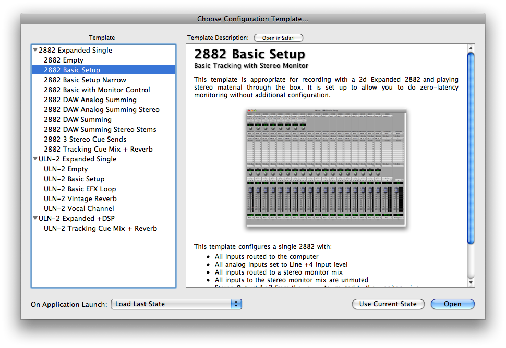Select the 2882 DAW Analog Summing template

104,100
